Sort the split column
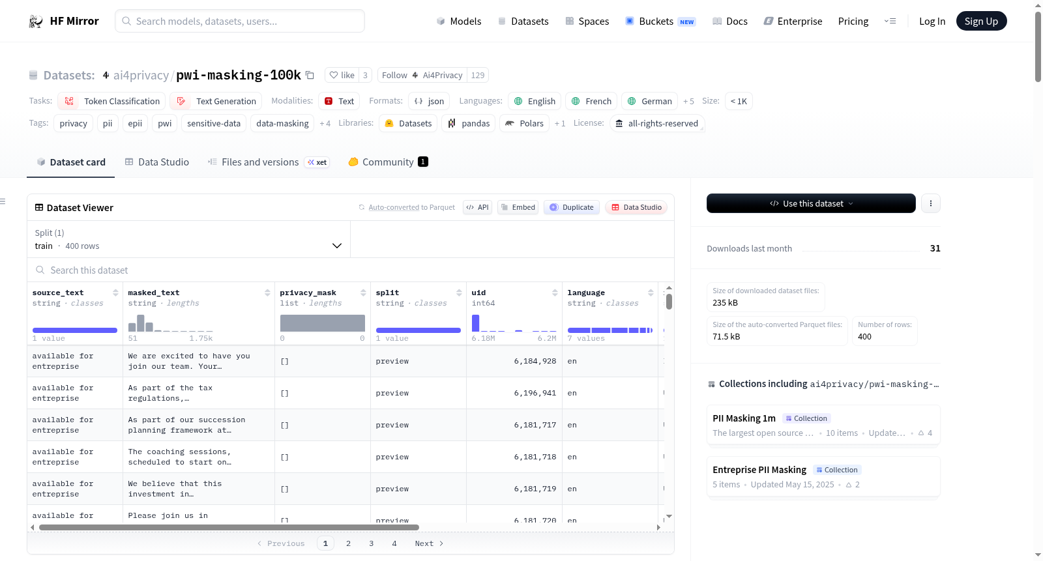The image size is (1043, 561). coord(459,293)
